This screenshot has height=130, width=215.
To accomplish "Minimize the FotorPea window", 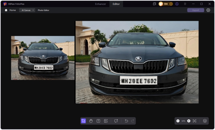I will click(x=193, y=4).
